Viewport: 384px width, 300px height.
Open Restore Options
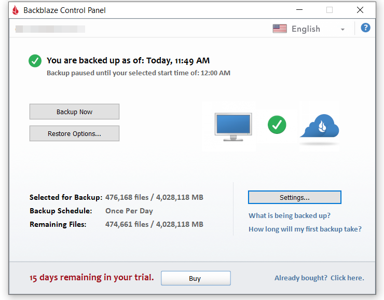[x=74, y=133]
